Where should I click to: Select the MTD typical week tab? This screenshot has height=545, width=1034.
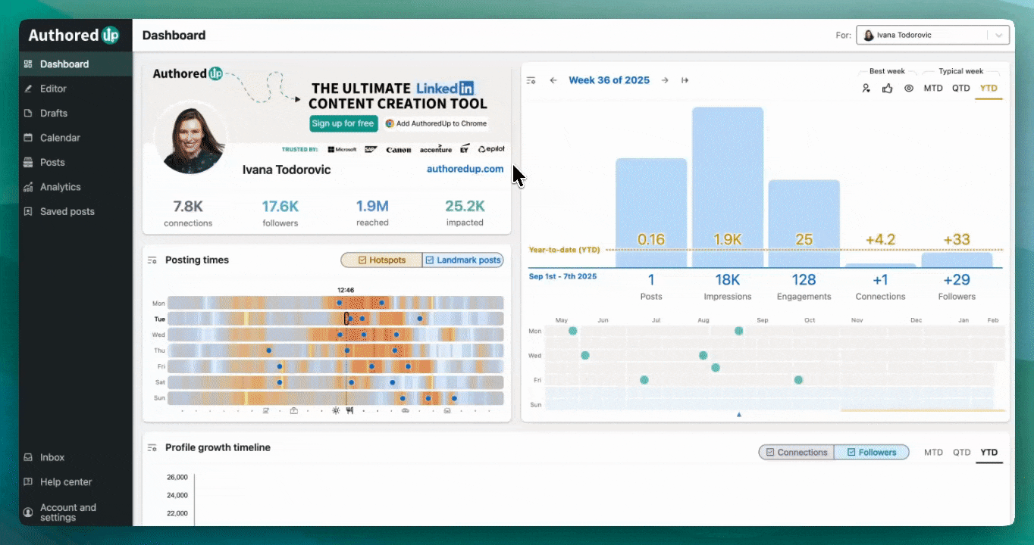(x=933, y=89)
